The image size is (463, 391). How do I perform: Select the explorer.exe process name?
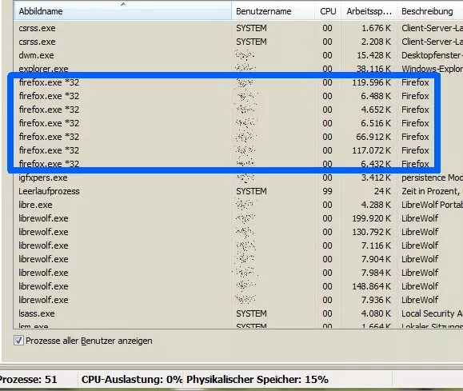pos(43,69)
